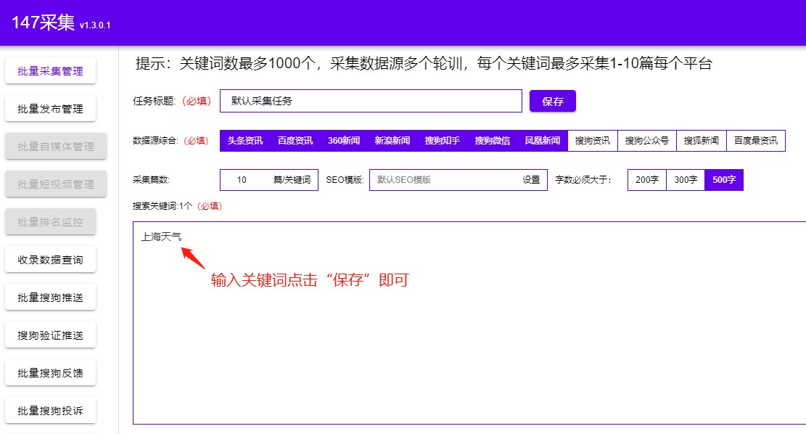
Task: Select the 500字 minimum word count
Action: click(724, 180)
